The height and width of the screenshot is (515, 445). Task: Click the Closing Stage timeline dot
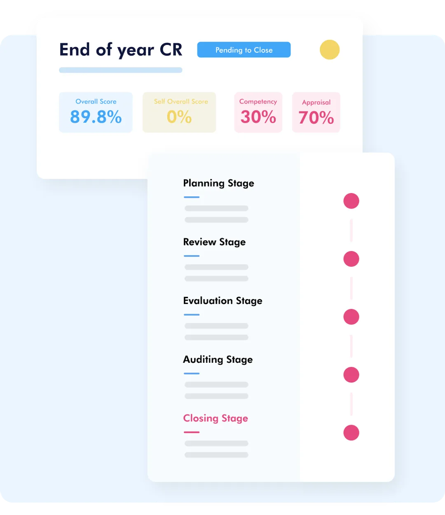coord(351,433)
